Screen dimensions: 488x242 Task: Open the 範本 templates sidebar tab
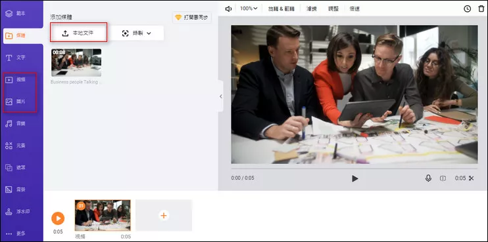click(x=16, y=14)
